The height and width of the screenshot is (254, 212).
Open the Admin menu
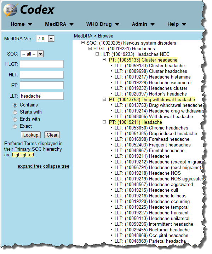coord(143,24)
